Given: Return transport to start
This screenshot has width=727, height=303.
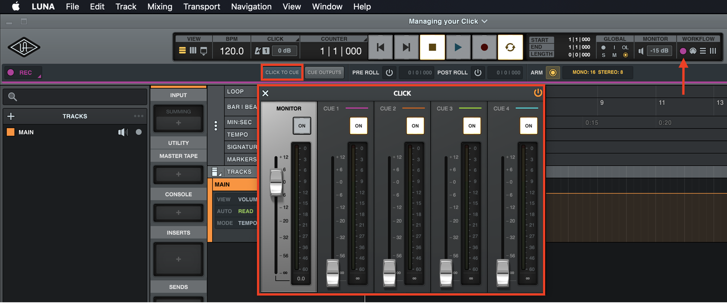Looking at the screenshot, I should pos(380,47).
